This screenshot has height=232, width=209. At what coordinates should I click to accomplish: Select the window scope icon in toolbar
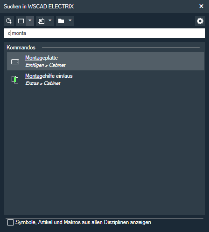pos(21,21)
